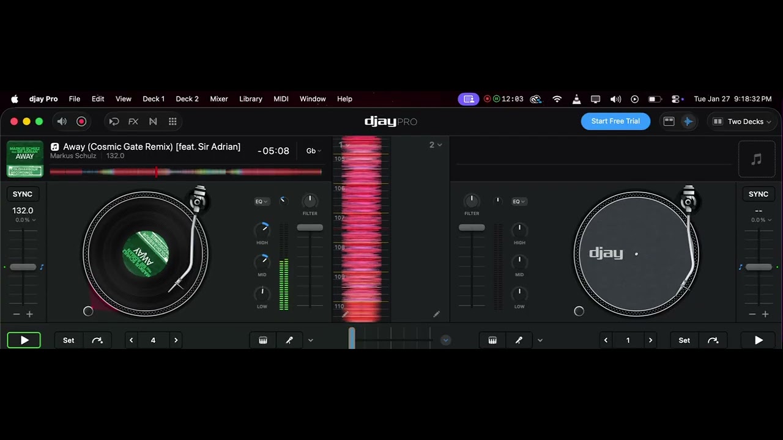Expand the Deck 2 waveform number dropdown
Screen dimensions: 783x440
435,145
